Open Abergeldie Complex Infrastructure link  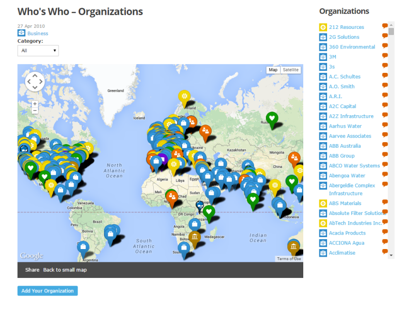tap(352, 190)
